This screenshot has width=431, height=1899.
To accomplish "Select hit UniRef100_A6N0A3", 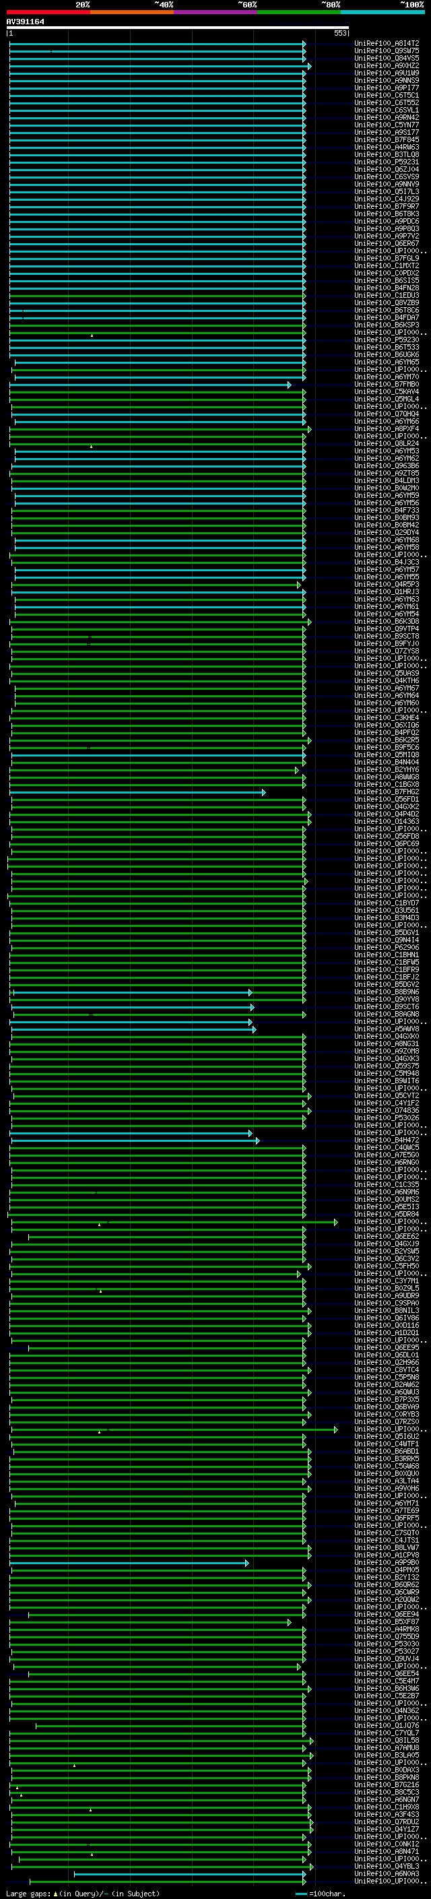I will point(387,1873).
